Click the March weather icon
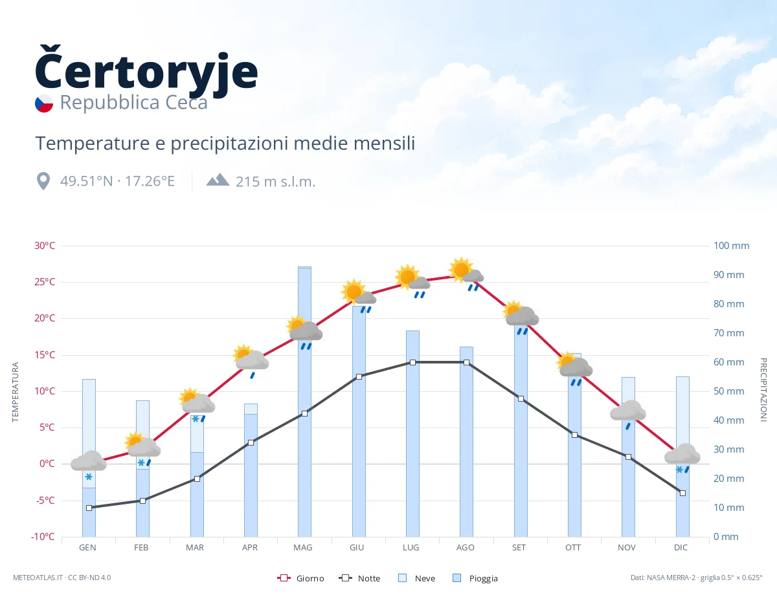The height and width of the screenshot is (595, 777). [197, 406]
